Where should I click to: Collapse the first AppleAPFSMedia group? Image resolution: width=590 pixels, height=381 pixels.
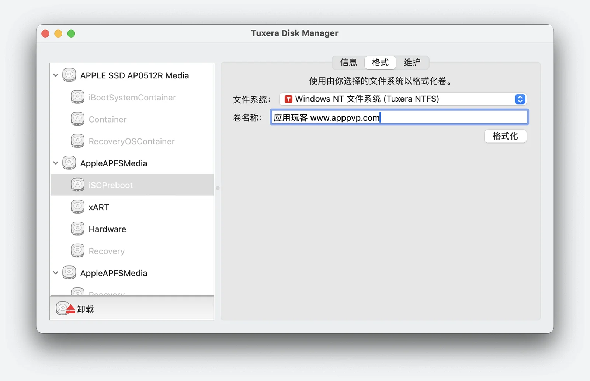(56, 163)
